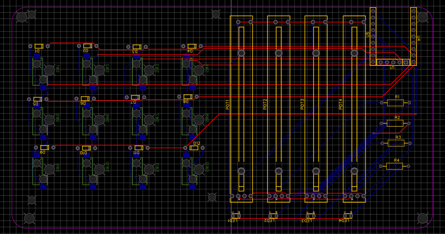Select the LED2 designator text
Viewport: 445px width, 234px height.
pyautogui.click(x=270, y=220)
